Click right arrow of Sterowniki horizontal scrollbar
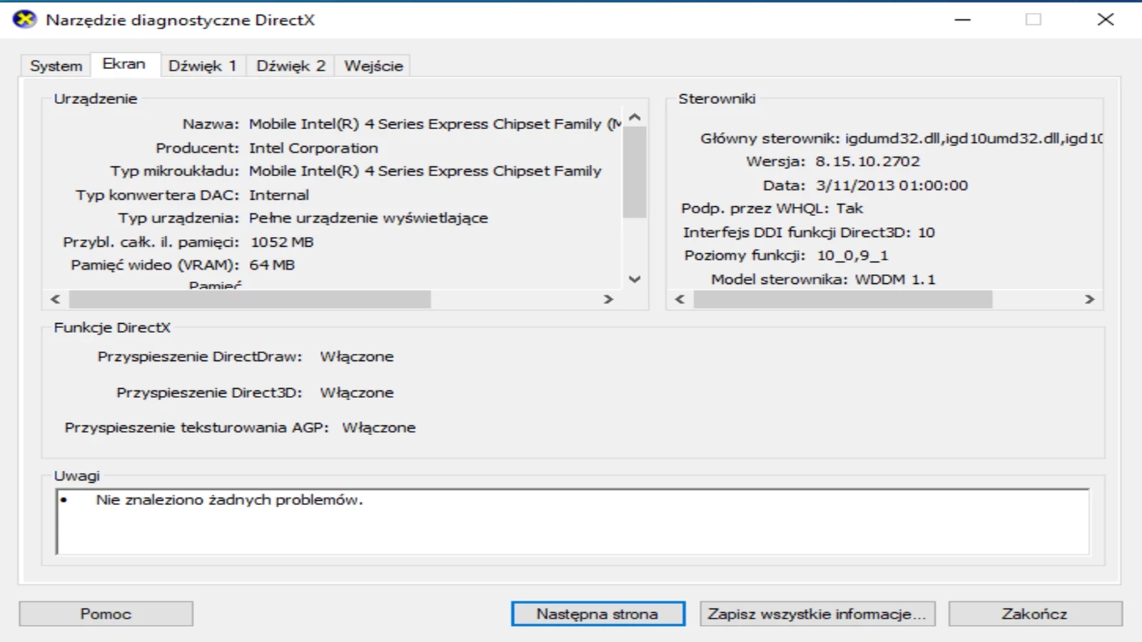This screenshot has height=642, width=1142. tap(1089, 299)
